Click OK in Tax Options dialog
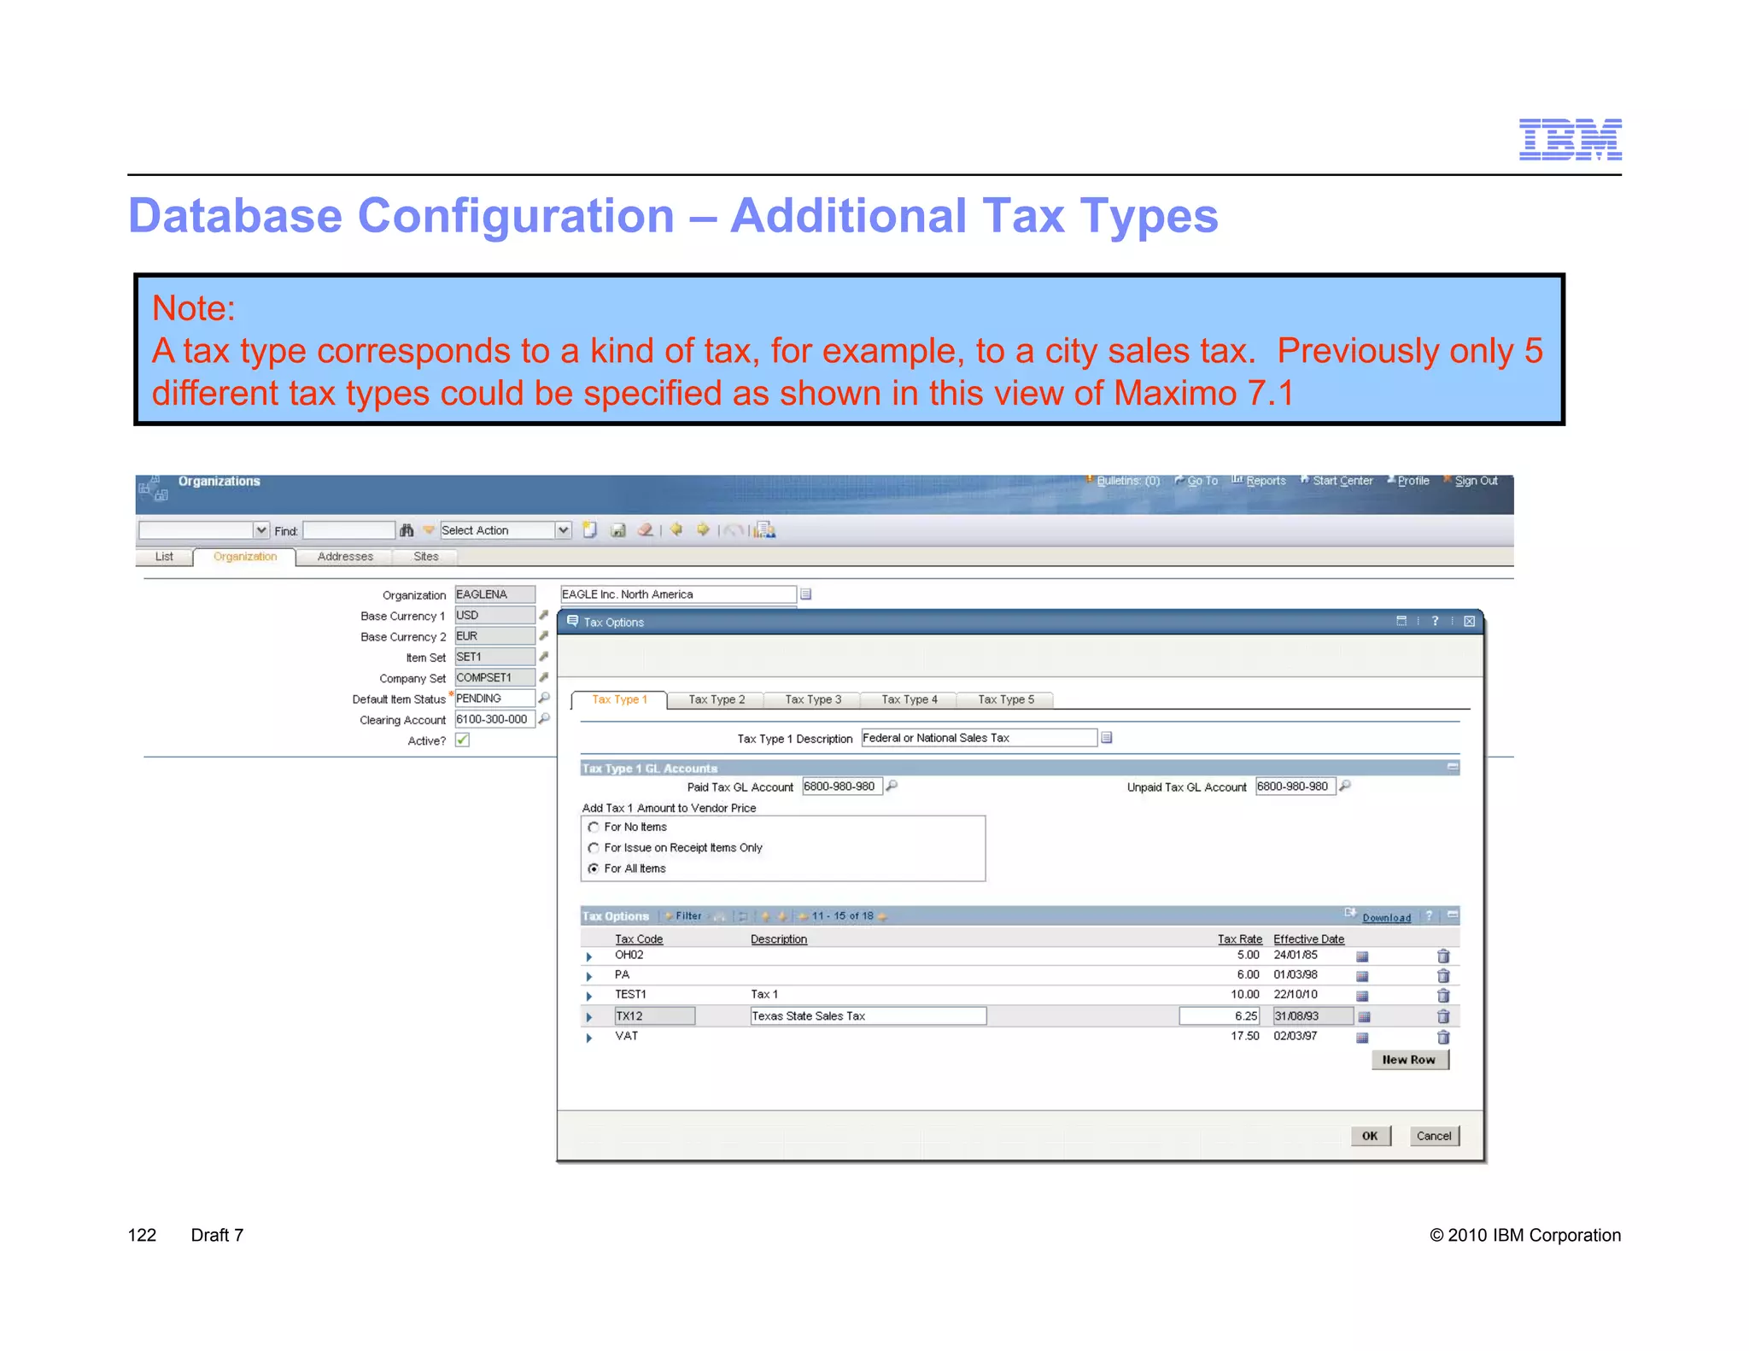This screenshot has width=1749, height=1351. (x=1370, y=1136)
